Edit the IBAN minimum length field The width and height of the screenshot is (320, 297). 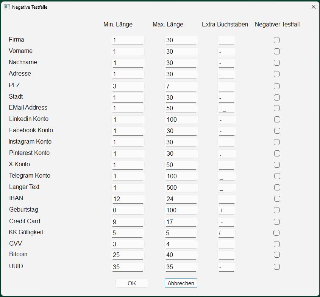point(128,199)
